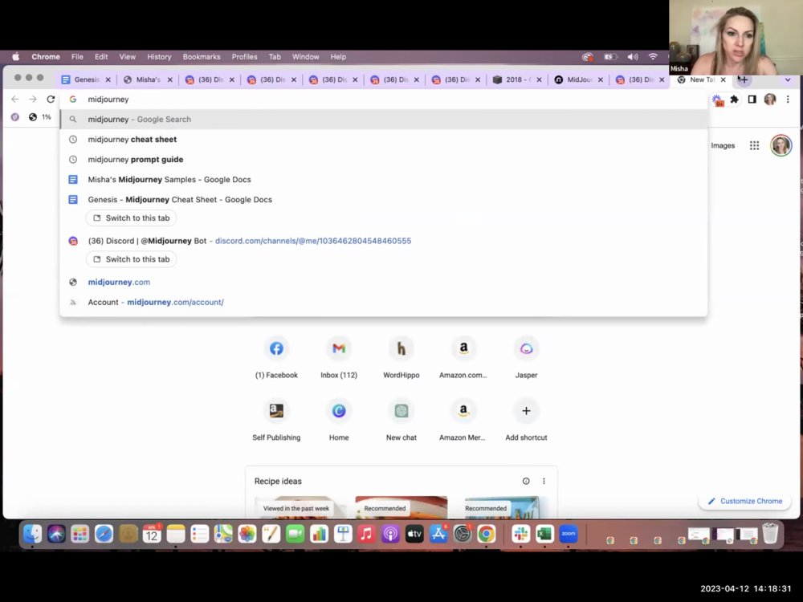Open midjourney.com suggestion
The image size is (803, 602).
(384, 282)
